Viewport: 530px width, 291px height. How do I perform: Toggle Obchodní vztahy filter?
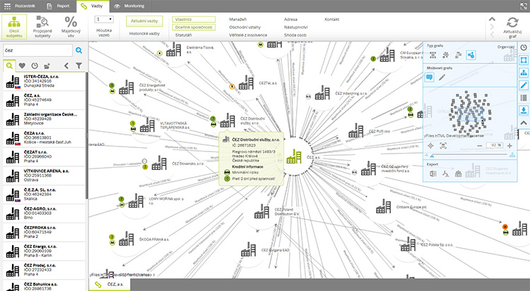[245, 27]
